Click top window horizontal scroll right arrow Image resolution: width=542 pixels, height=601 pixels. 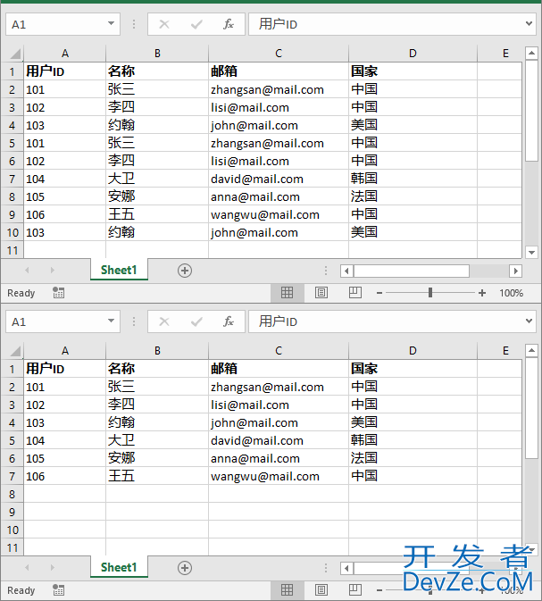(515, 271)
